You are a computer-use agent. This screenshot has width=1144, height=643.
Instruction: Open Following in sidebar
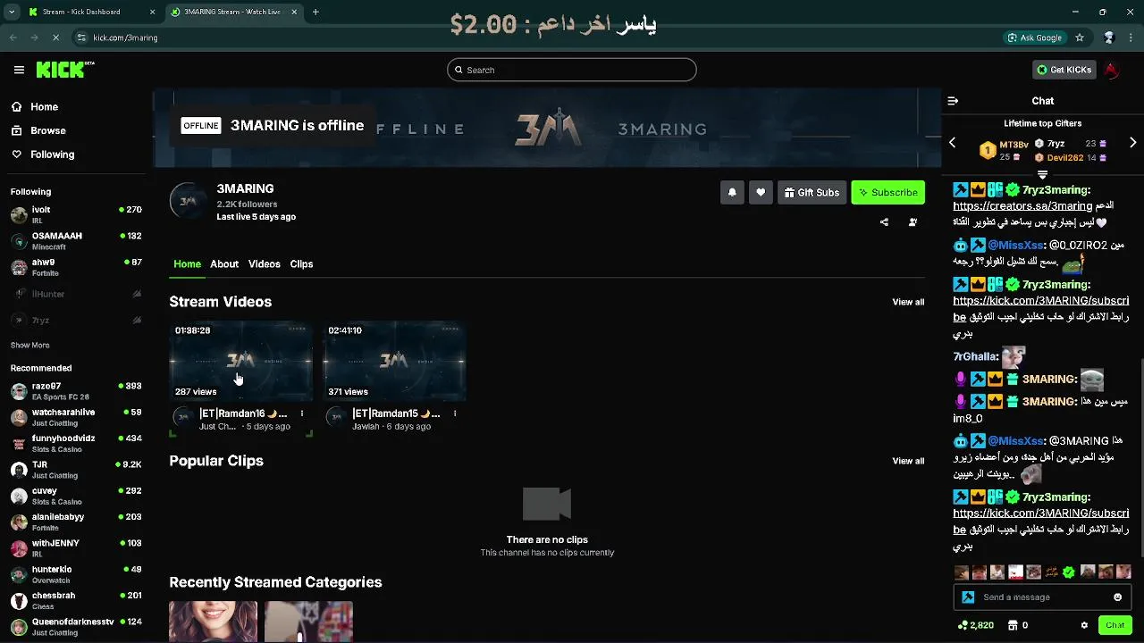(43, 154)
